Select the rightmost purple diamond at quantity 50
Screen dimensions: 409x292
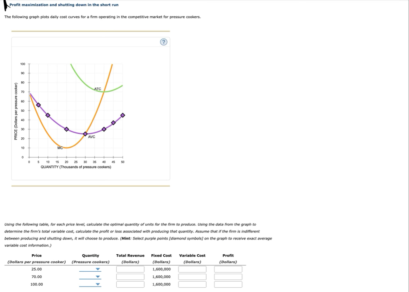pyautogui.click(x=123, y=115)
